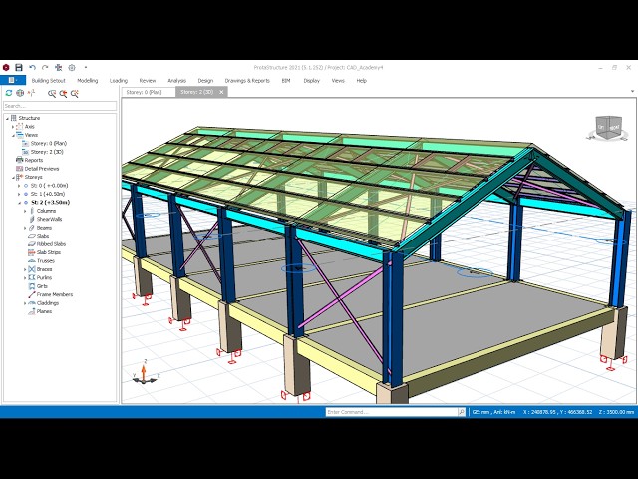The height and width of the screenshot is (479, 638).
Task: Click the building analysis icon in quick access toolbar
Action: click(58, 67)
